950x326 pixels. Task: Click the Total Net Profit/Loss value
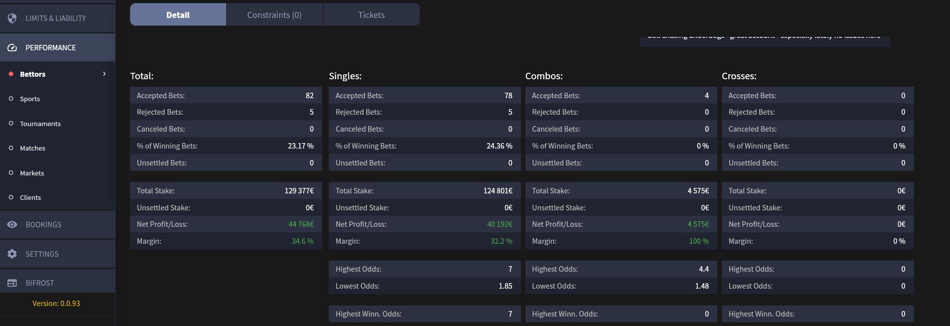(301, 224)
